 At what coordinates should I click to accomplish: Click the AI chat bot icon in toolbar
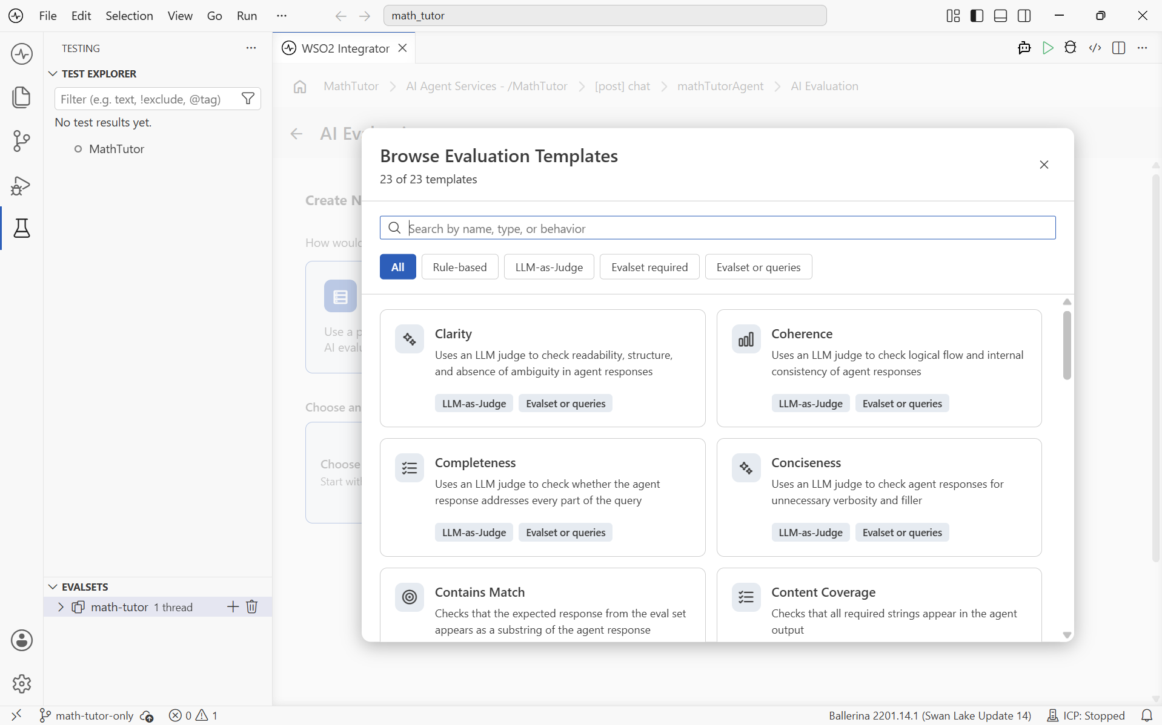pos(1024,48)
